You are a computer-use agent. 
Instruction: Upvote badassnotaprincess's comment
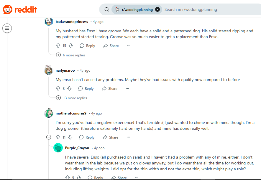tap(58, 46)
